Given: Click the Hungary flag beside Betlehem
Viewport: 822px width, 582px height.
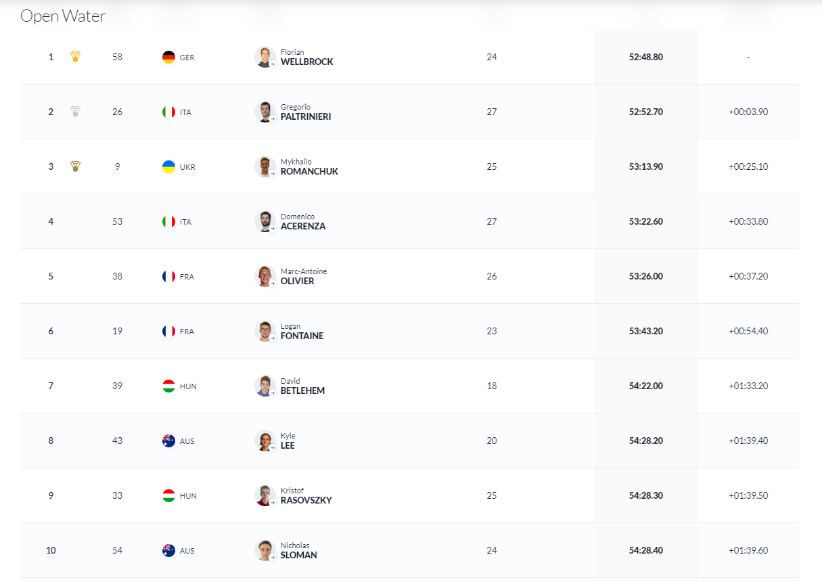Looking at the screenshot, I should (169, 386).
